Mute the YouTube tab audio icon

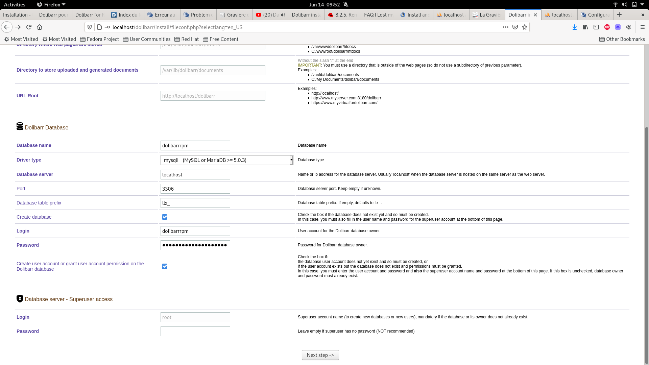coord(283,15)
